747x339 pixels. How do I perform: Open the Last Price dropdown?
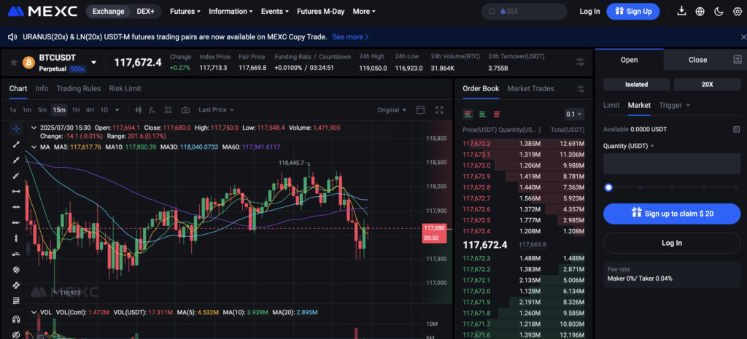point(216,110)
